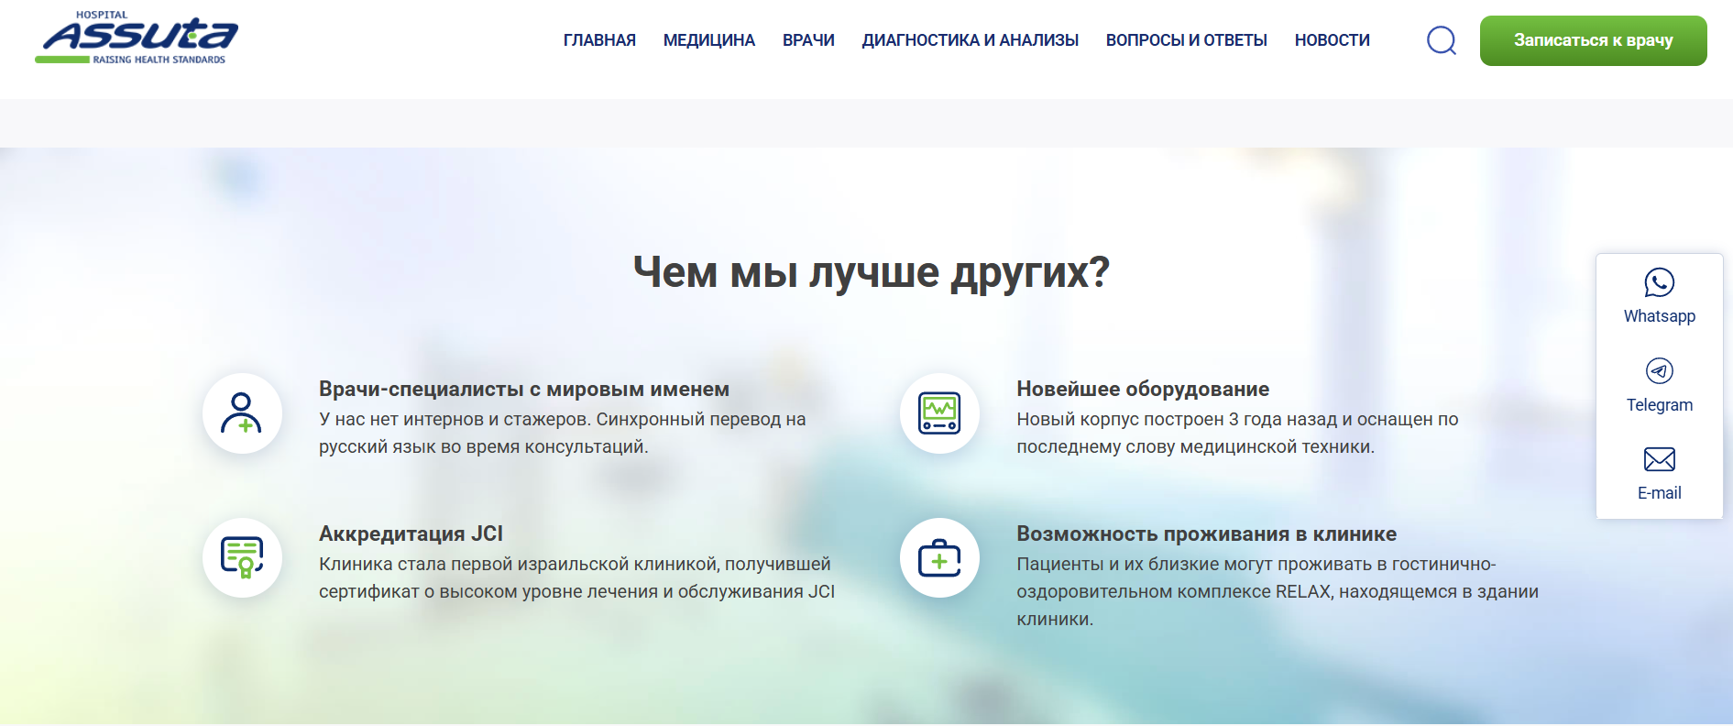The width and height of the screenshot is (1733, 726).
Task: Open the search magnifier icon
Action: pos(1442,40)
